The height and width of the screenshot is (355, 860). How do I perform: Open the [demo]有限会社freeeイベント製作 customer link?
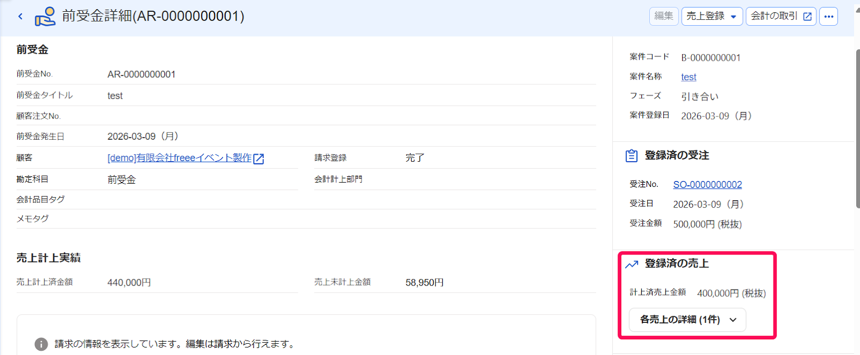180,158
